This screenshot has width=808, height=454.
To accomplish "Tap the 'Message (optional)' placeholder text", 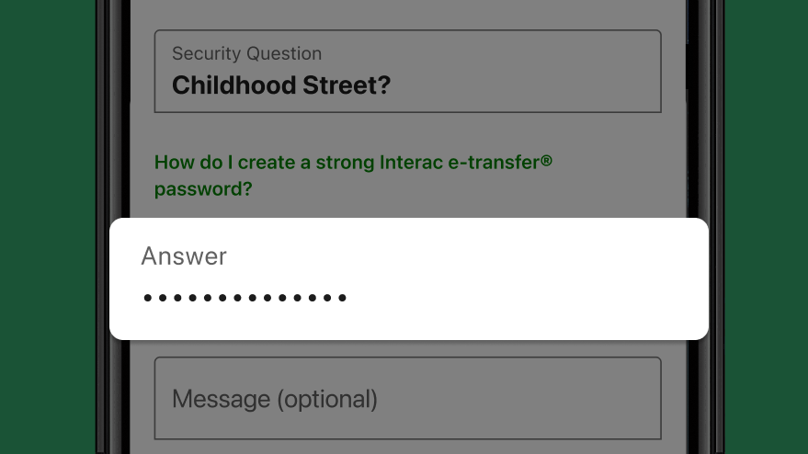I will 275,399.
